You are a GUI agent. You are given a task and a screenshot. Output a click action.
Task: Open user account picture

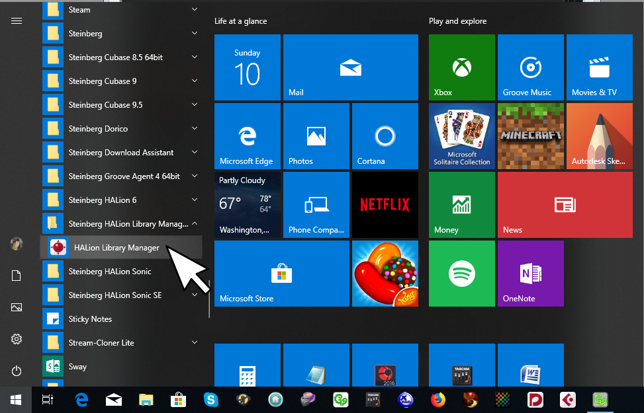click(x=17, y=244)
